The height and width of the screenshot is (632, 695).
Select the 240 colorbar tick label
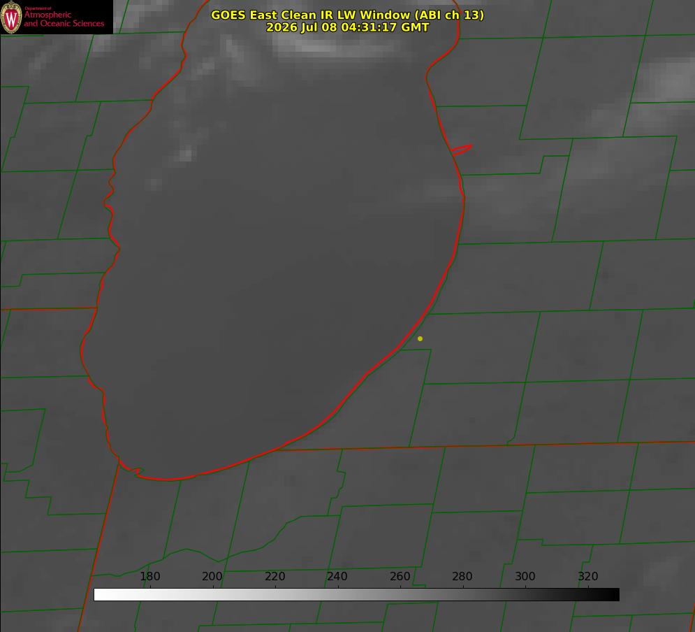click(x=337, y=576)
